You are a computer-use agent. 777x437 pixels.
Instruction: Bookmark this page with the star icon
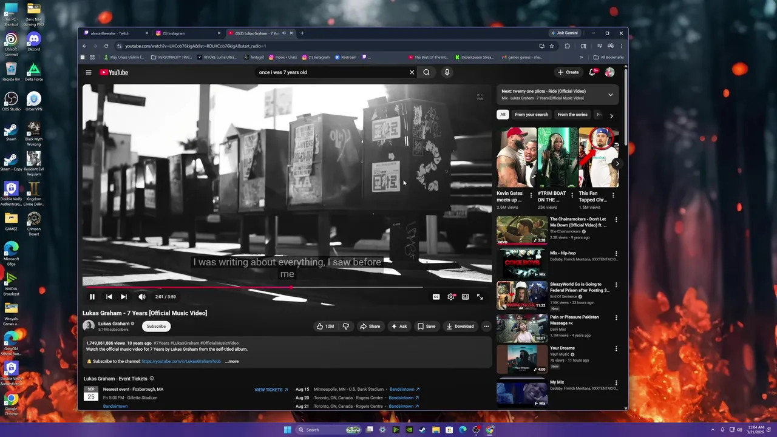(552, 46)
